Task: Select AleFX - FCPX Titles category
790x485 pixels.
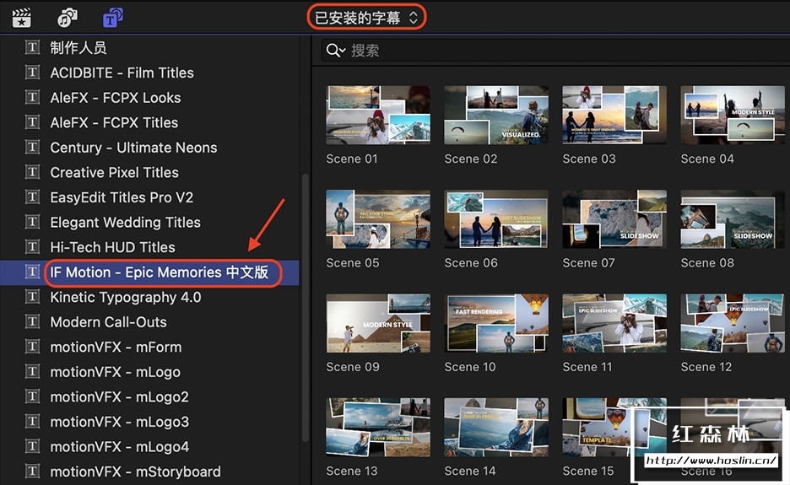Action: pyautogui.click(x=149, y=122)
